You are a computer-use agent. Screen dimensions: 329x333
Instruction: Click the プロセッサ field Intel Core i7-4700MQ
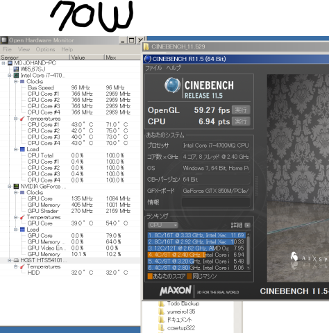click(x=216, y=146)
